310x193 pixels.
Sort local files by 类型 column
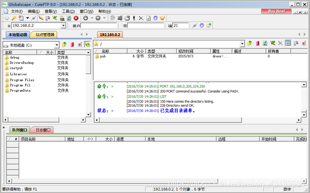(71, 52)
